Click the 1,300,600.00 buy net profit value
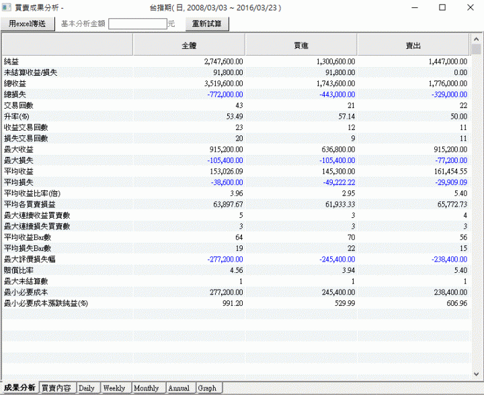 click(336, 62)
